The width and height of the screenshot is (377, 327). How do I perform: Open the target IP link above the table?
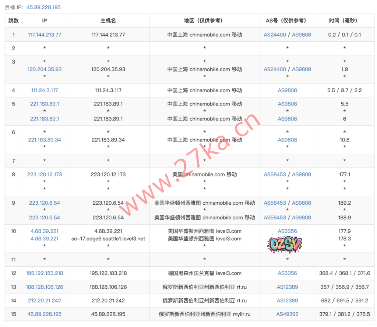point(43,7)
